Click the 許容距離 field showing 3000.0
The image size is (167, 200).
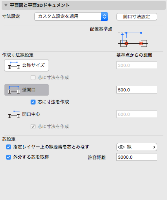click(x=137, y=157)
